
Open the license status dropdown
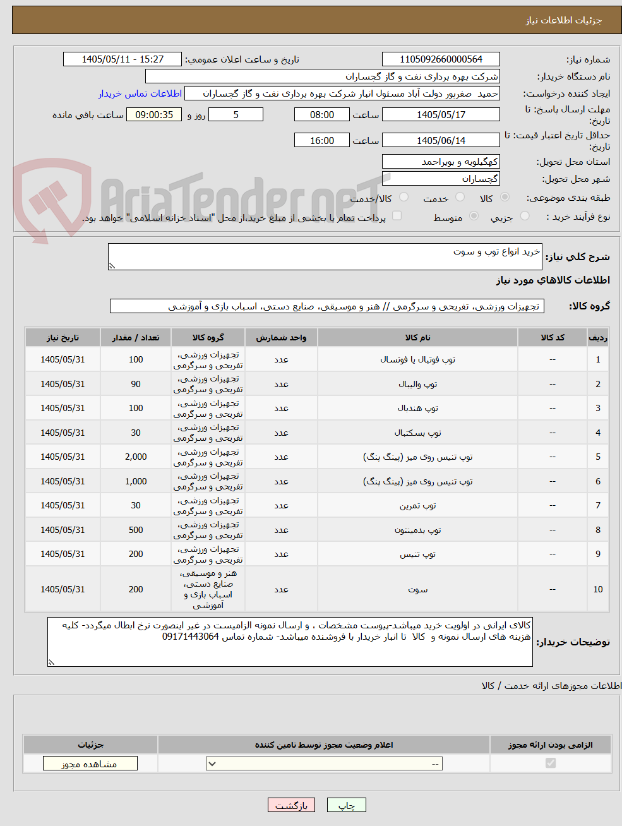tap(324, 763)
